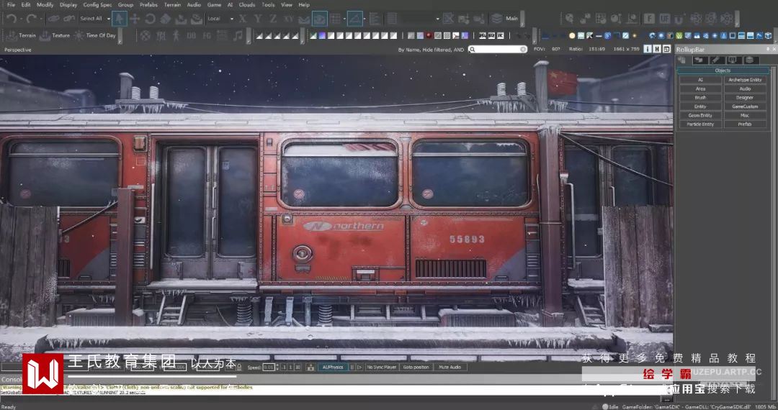Select the Designer object category
The height and width of the screenshot is (410, 778).
745,98
